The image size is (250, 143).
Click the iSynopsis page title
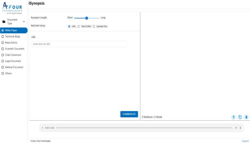[x=37, y=3]
